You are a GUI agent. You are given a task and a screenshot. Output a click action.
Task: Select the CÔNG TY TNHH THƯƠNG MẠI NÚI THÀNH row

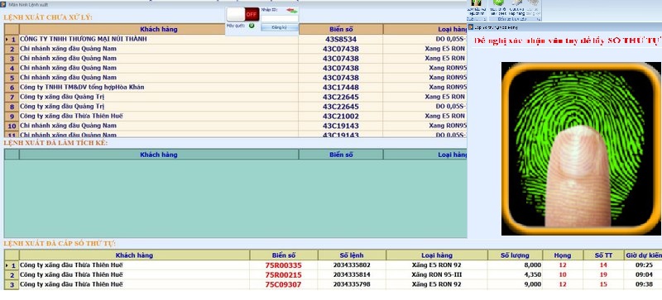[x=236, y=39]
